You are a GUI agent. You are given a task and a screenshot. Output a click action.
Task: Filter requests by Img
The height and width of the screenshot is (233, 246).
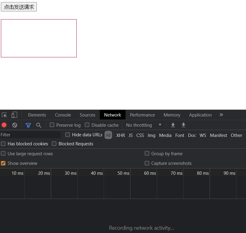click(x=151, y=135)
